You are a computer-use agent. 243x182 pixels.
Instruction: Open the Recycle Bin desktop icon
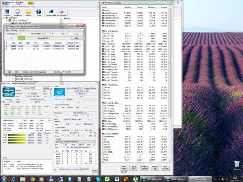(237, 165)
